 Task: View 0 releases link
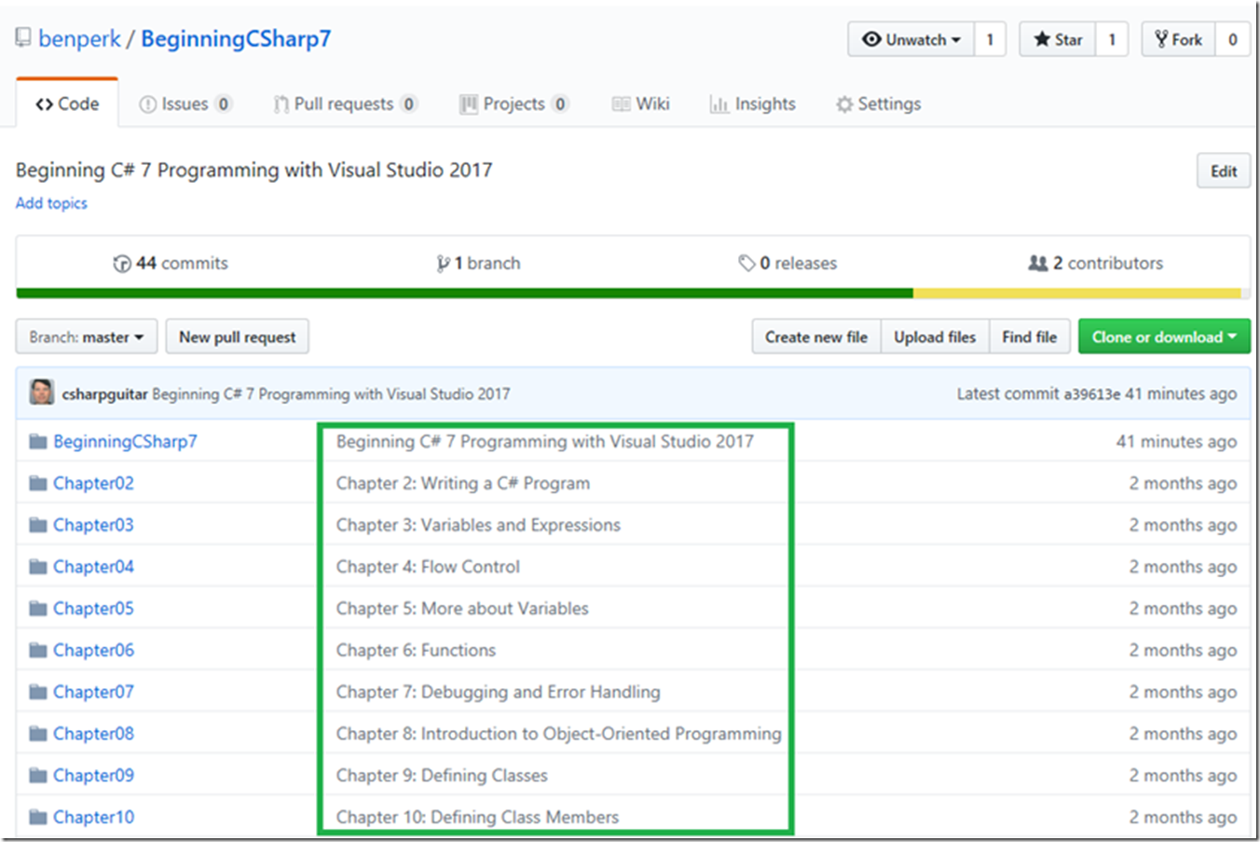(x=787, y=263)
